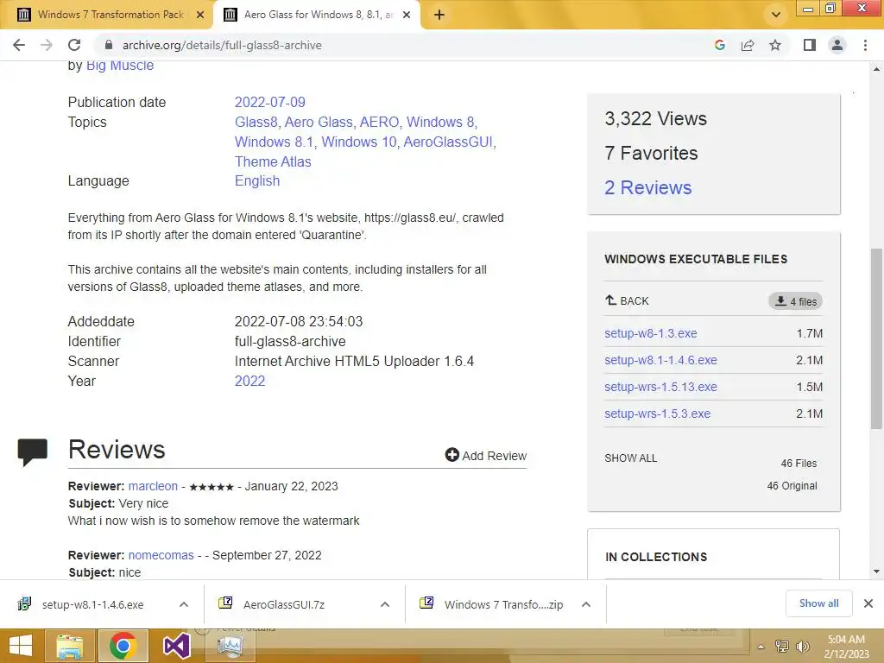
Task: Click Show all downloads button
Action: point(818,603)
